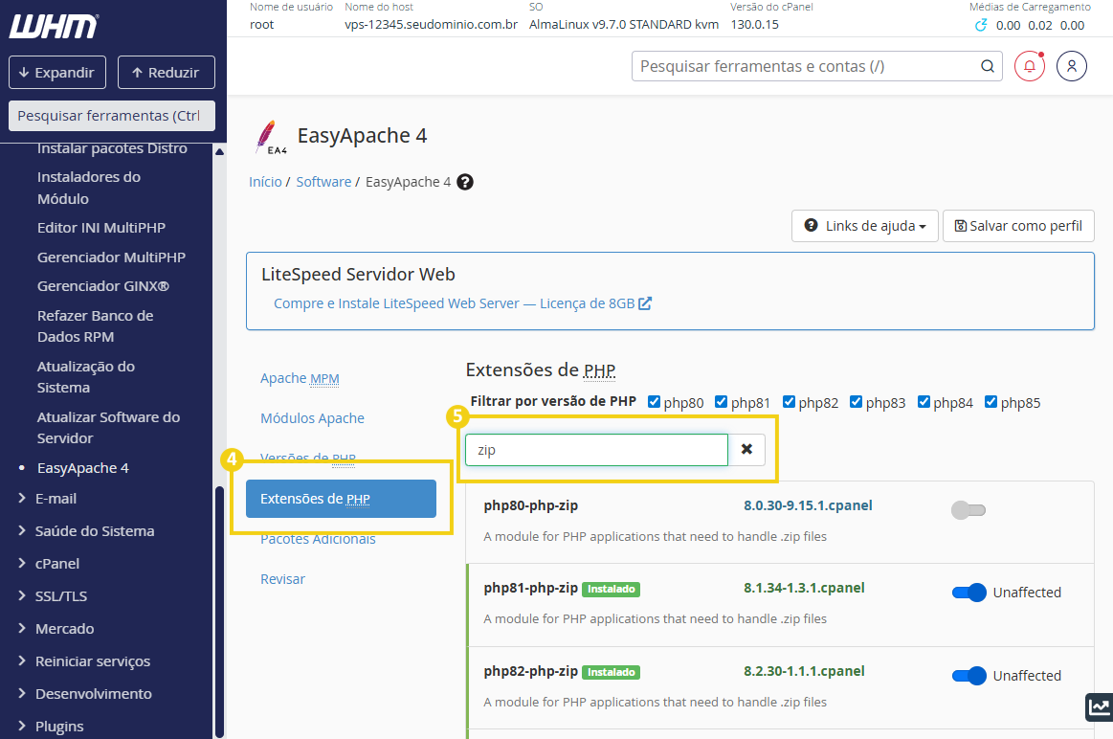Enable the php80-php-zip toggle

tap(968, 510)
